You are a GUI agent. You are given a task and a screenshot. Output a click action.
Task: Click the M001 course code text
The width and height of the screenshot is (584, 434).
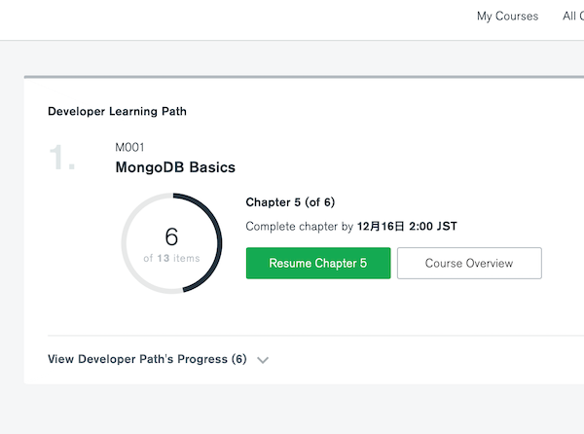point(129,147)
